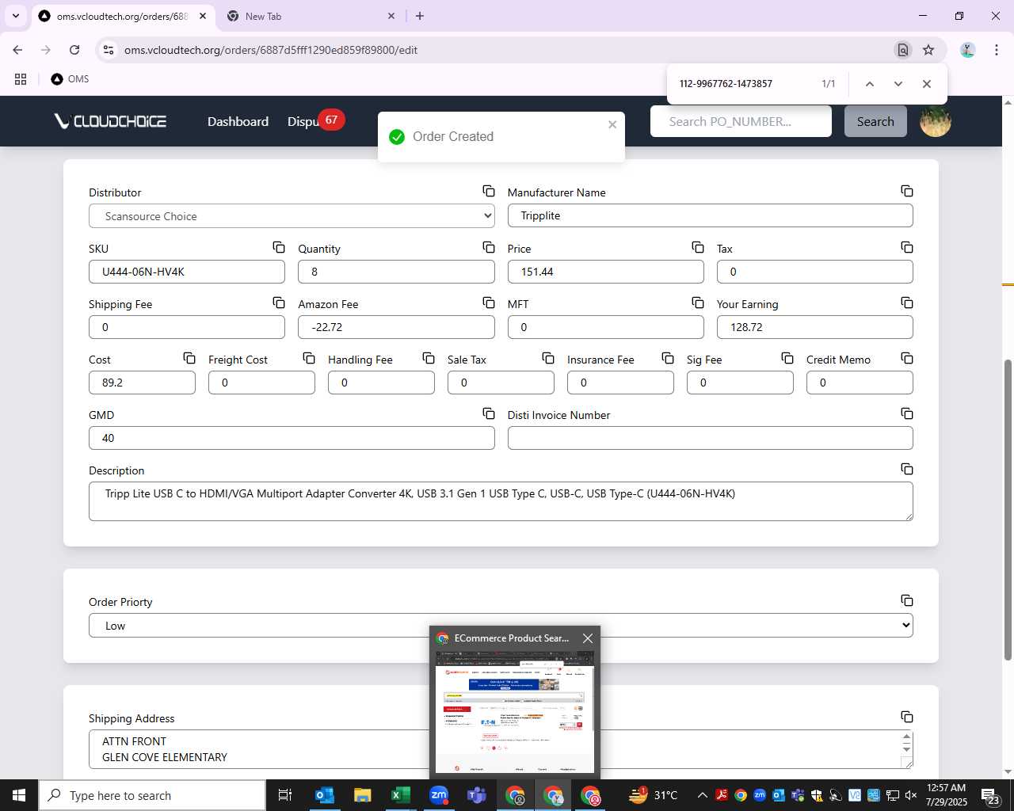Click the address bar URL
This screenshot has width=1014, height=811.
[x=271, y=50]
